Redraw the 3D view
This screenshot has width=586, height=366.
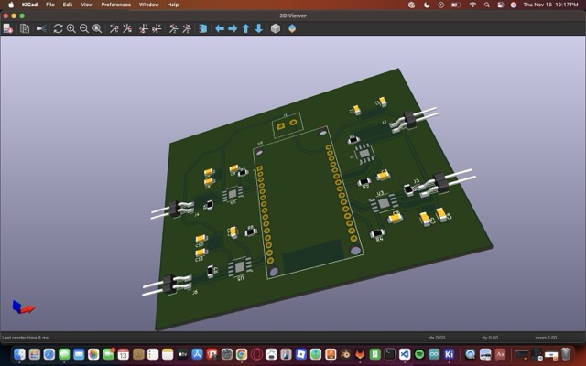click(x=58, y=28)
